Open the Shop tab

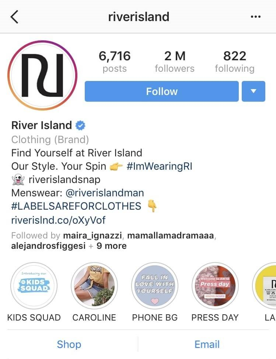(x=69, y=344)
